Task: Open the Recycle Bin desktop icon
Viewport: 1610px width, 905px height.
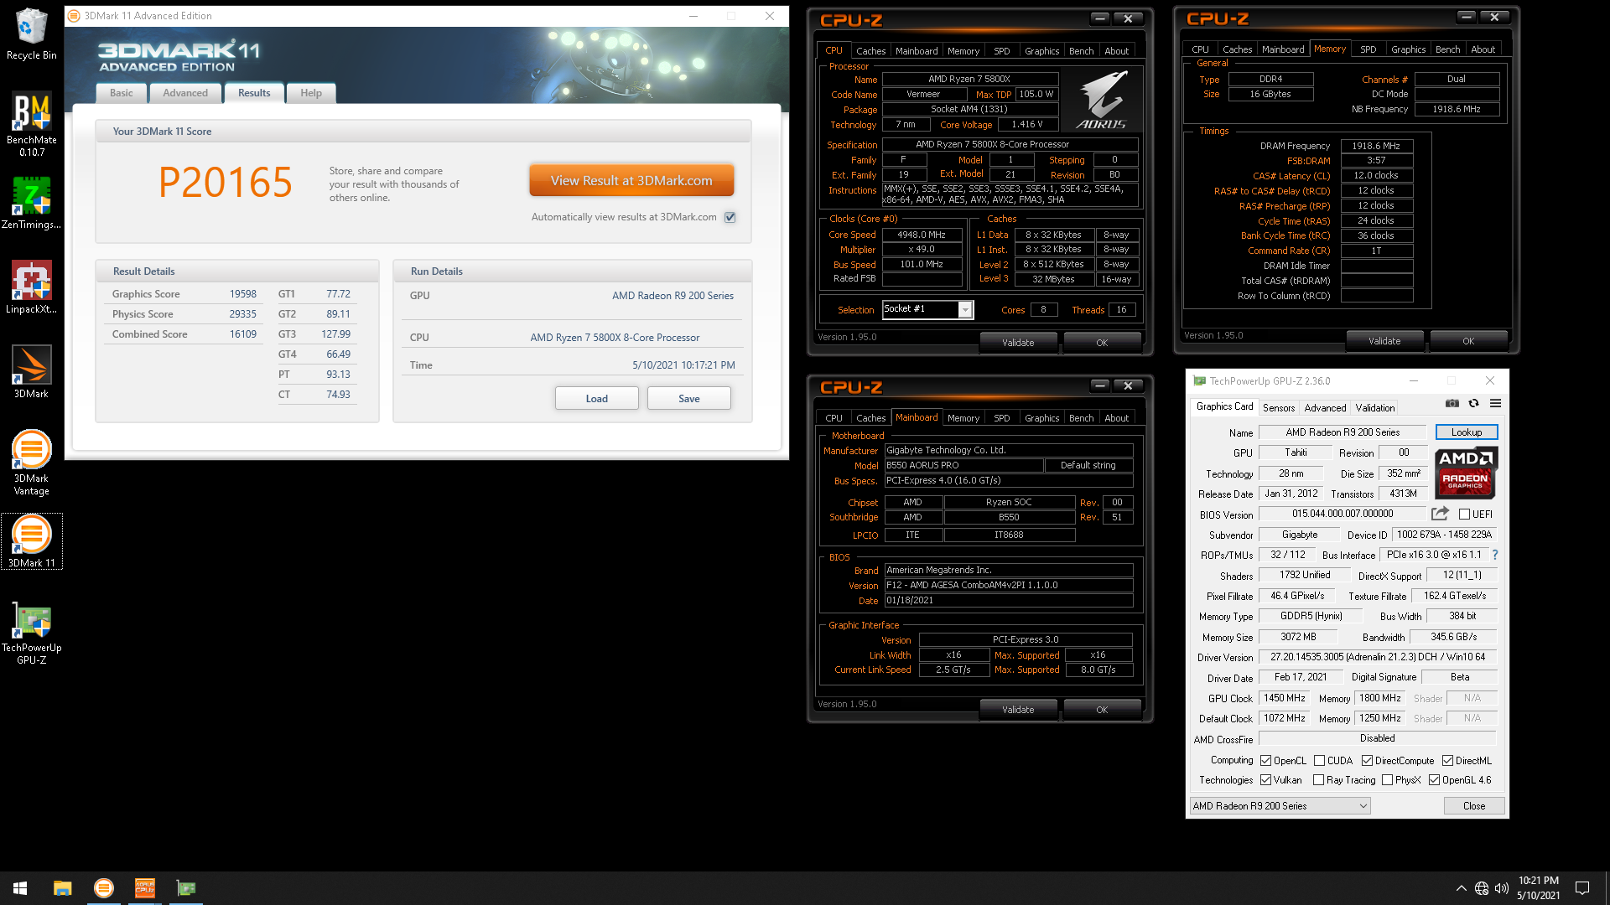Action: (31, 34)
